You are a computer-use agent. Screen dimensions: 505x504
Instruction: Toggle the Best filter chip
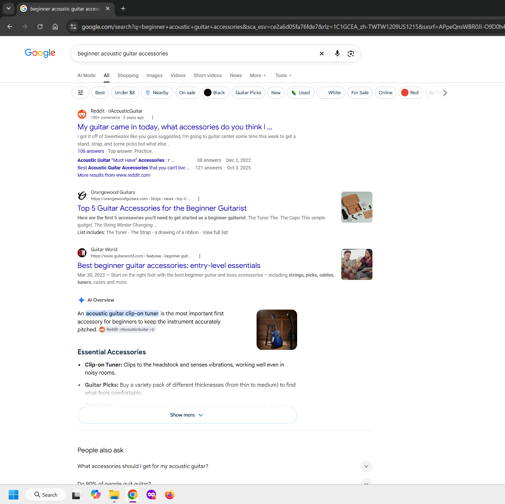pos(100,93)
